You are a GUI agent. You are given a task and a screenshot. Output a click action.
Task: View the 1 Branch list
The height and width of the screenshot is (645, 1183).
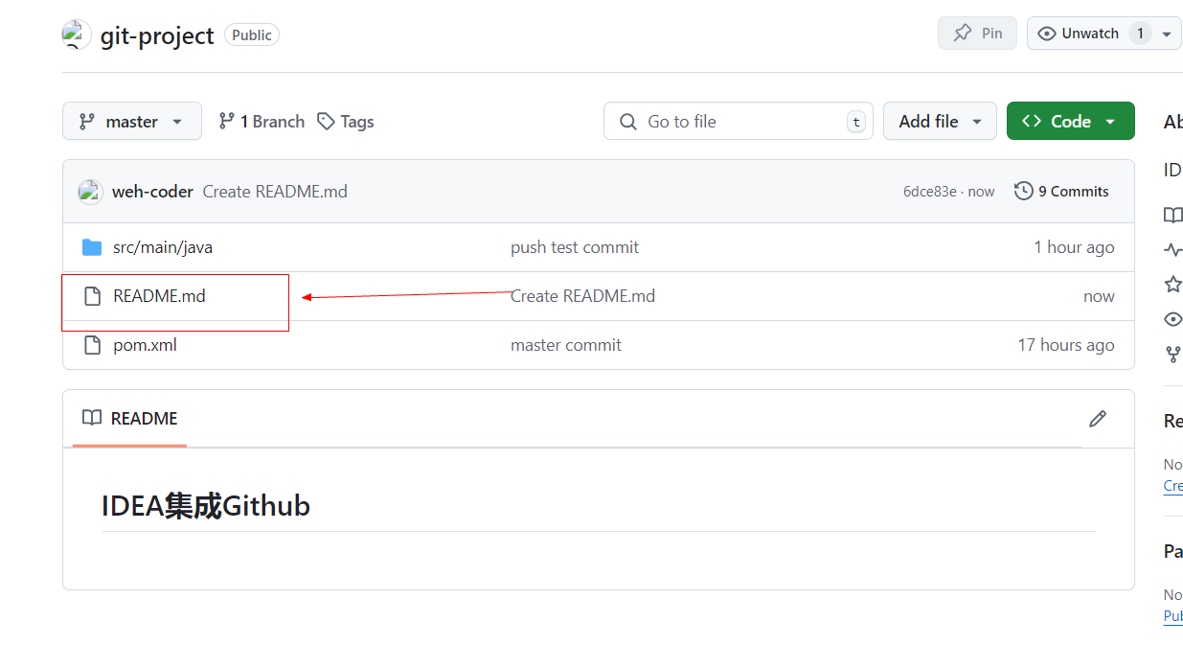[262, 122]
